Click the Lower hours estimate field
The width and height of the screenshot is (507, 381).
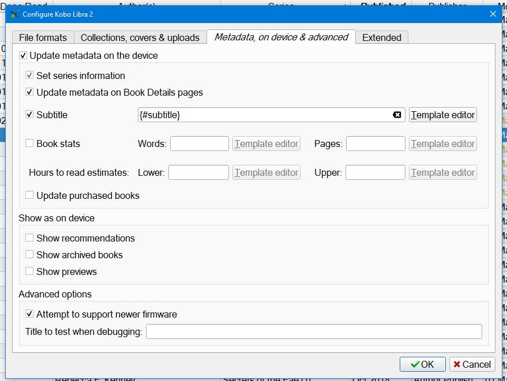pos(198,172)
